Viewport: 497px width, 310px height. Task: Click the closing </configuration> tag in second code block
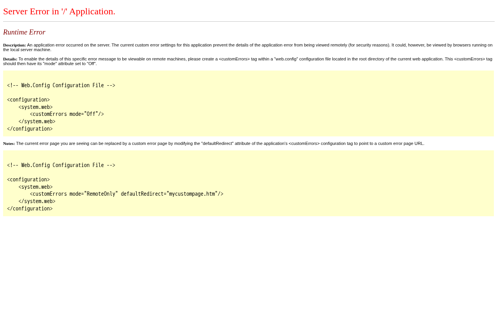[30, 208]
